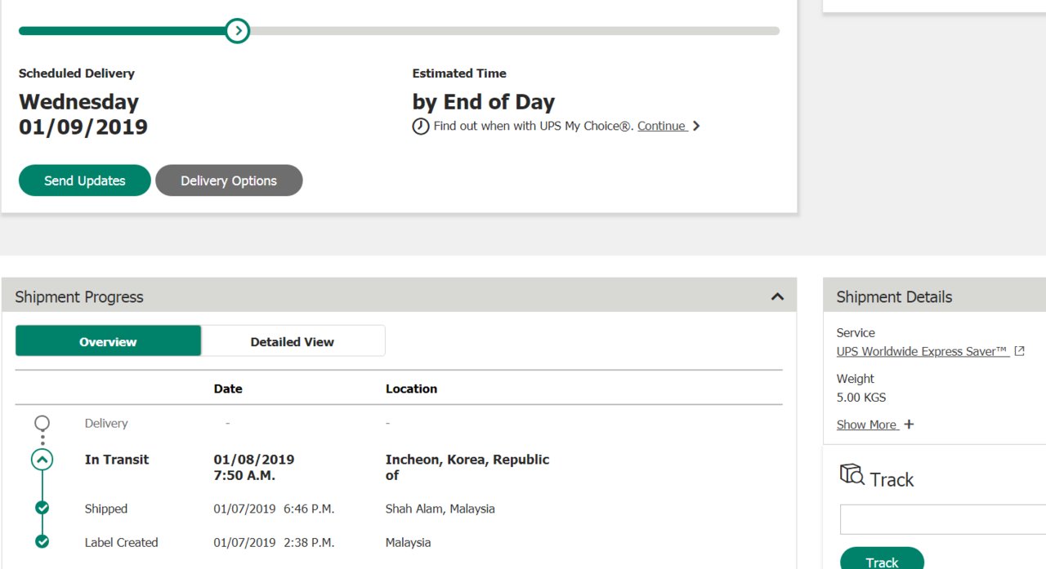The width and height of the screenshot is (1046, 569).
Task: Open Delivery Options
Action: tap(229, 180)
